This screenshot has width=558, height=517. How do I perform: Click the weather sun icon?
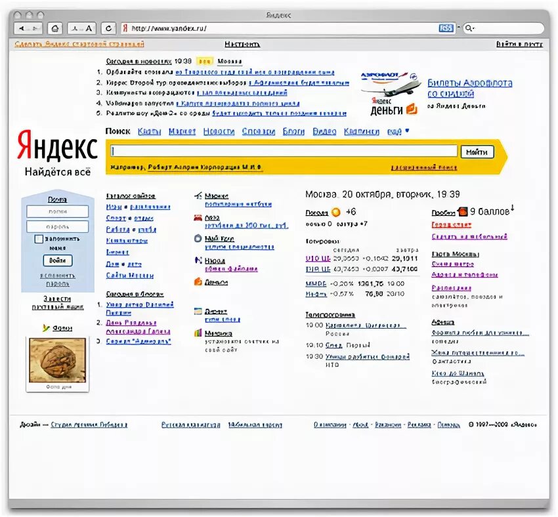click(335, 213)
